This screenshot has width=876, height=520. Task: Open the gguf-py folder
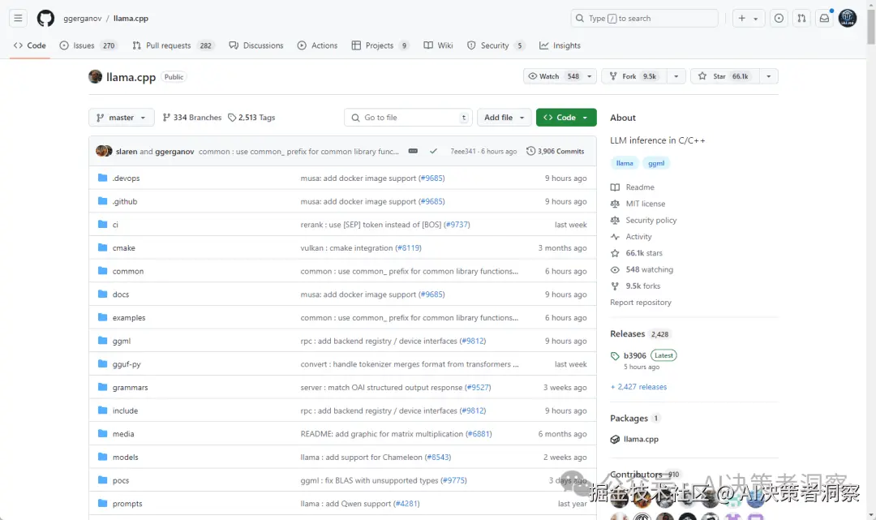127,364
